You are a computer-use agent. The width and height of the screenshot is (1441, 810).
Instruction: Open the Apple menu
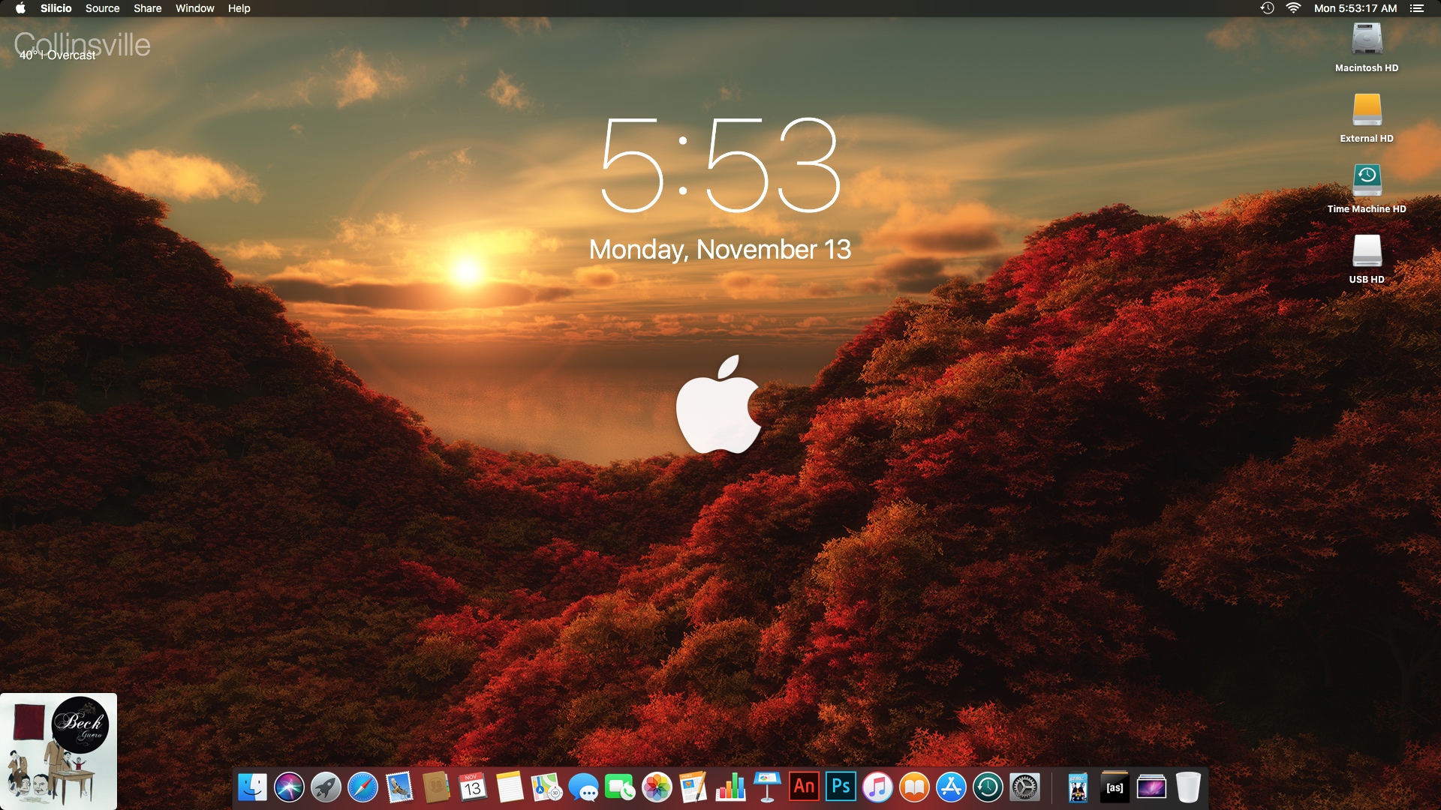[20, 8]
